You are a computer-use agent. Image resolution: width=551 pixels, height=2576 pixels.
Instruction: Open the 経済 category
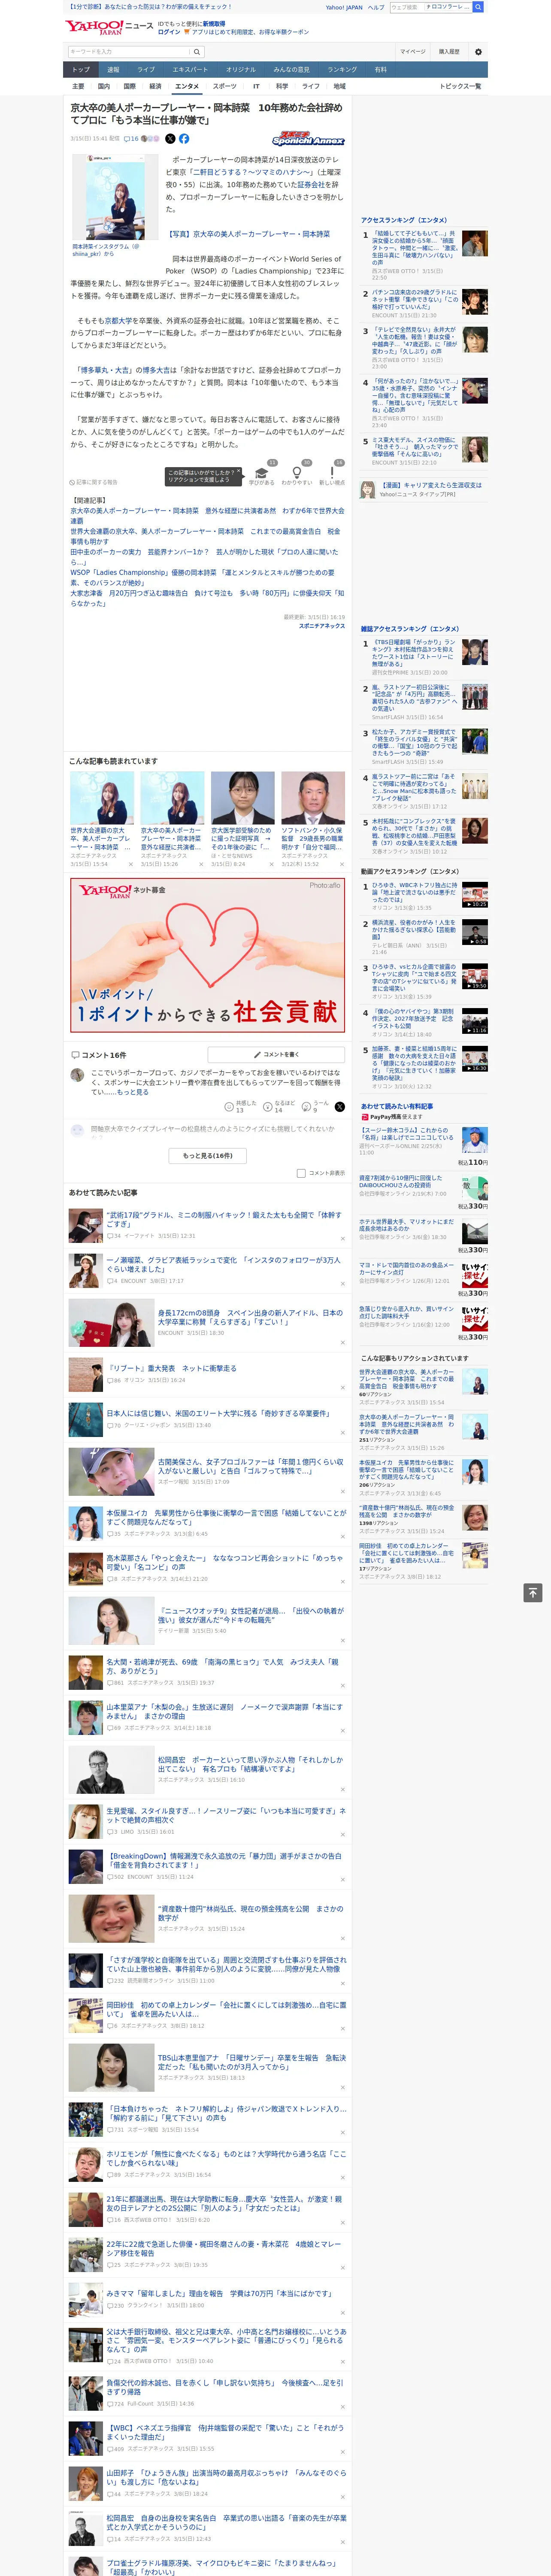click(155, 86)
